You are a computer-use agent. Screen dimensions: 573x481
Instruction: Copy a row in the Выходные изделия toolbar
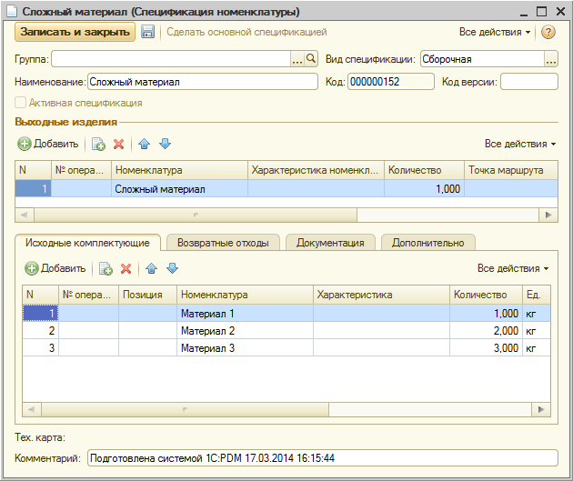(98, 144)
